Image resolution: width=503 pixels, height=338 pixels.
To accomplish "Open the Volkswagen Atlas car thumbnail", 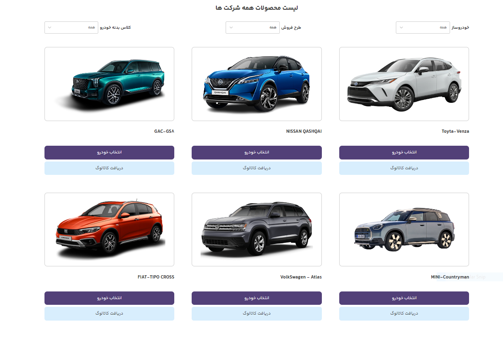I will 257,230.
